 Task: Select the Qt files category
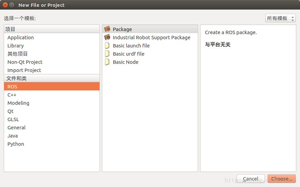click(52, 111)
